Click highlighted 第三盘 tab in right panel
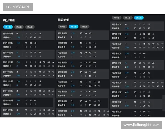 (x=139, y=18)
